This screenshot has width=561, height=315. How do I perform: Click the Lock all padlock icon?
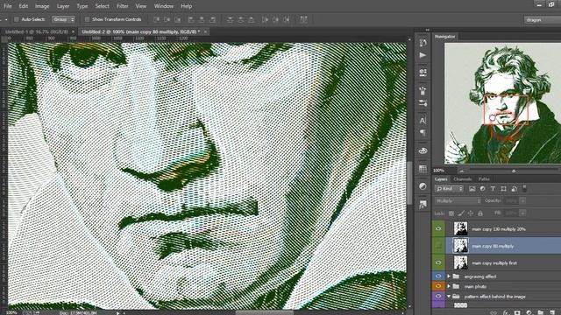480,213
